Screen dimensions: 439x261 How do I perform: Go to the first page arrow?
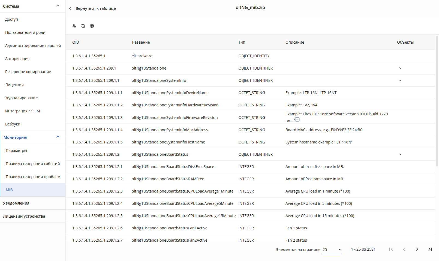click(x=391, y=249)
